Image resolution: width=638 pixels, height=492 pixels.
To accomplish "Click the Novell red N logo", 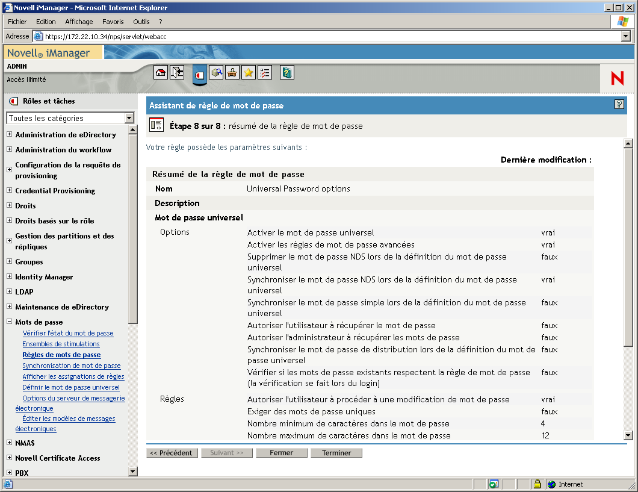I will [x=618, y=78].
